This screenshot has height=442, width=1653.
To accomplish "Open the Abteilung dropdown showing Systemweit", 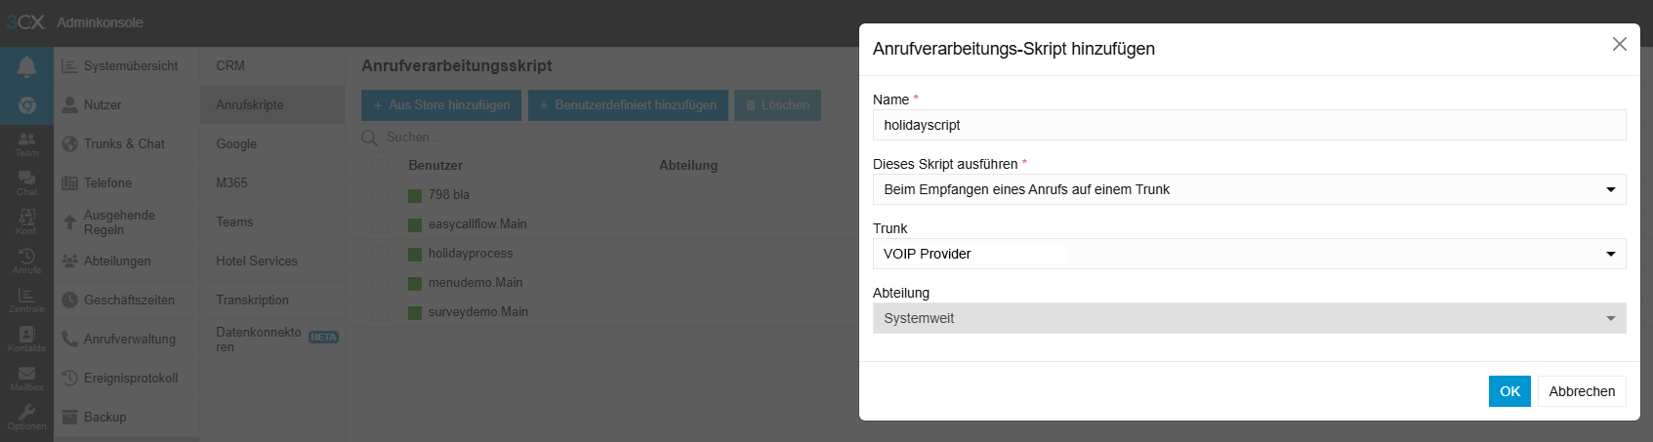I will click(1249, 318).
